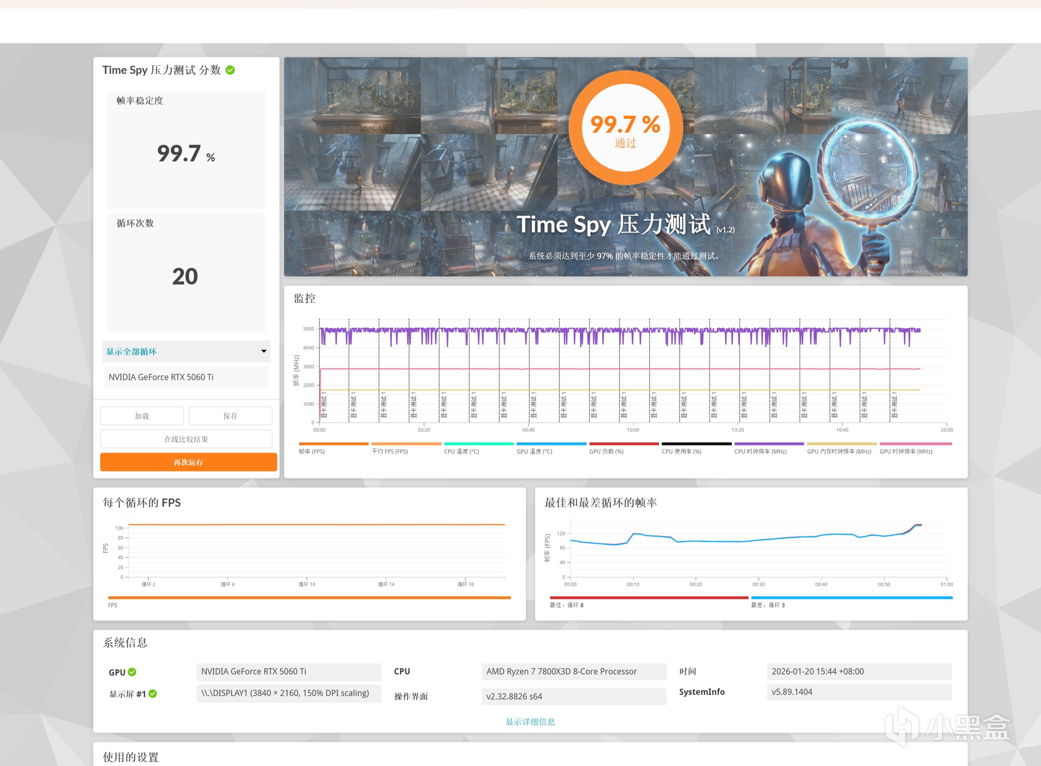Select the NVIDIA GeForce RTX 5060 Ti field

(x=186, y=377)
